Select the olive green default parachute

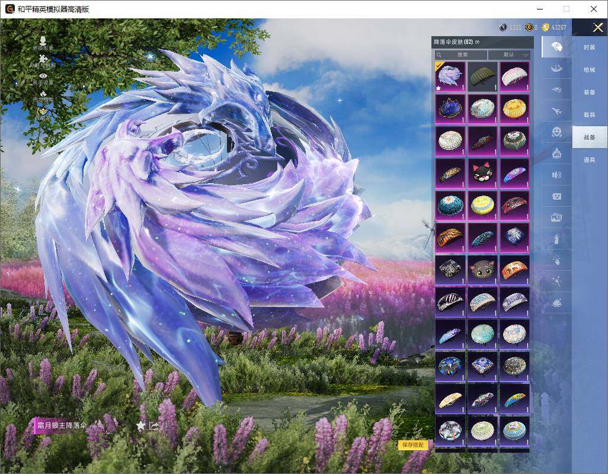click(482, 76)
